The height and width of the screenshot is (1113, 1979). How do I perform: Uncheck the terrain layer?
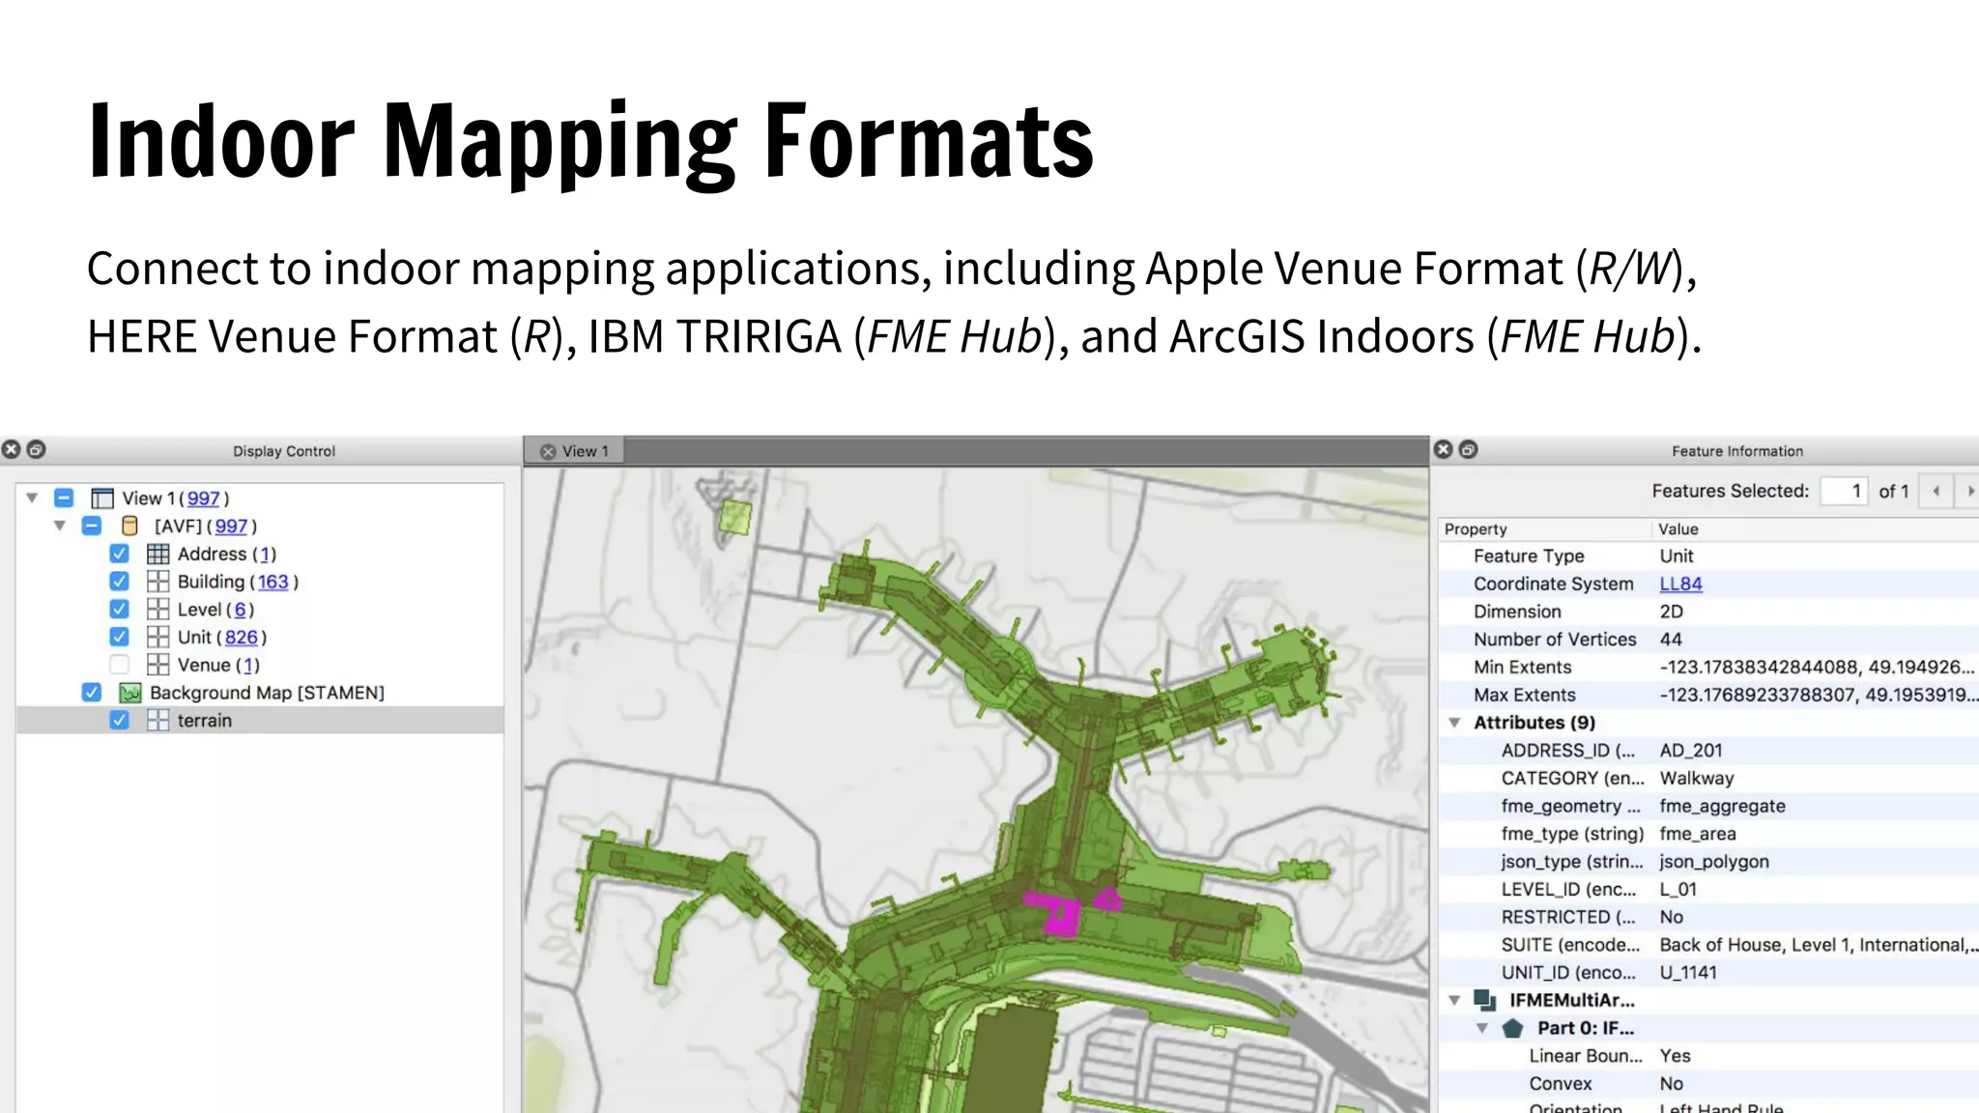[119, 721]
